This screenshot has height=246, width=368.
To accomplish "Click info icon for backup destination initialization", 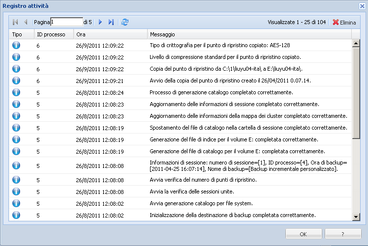I will click(x=16, y=215).
